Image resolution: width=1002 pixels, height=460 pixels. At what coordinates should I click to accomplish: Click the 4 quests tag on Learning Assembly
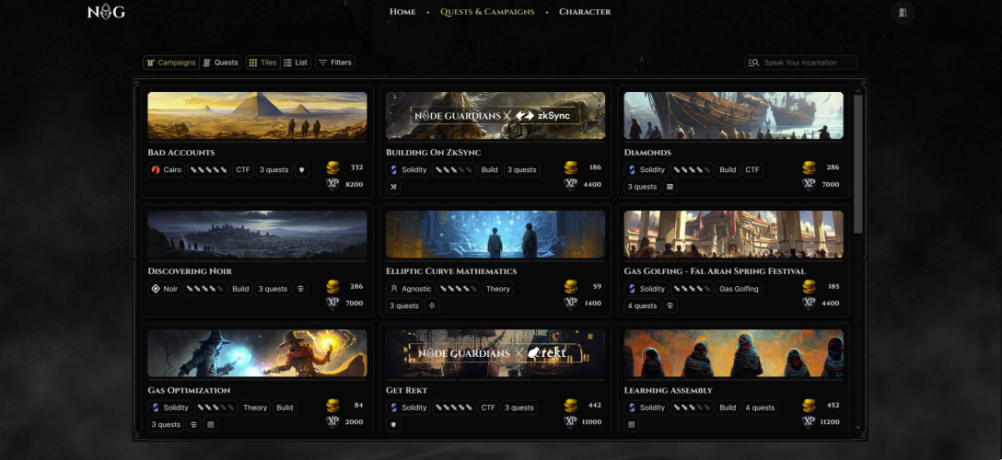pos(760,408)
